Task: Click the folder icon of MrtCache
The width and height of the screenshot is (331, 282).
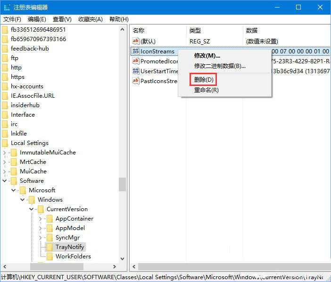Action: (x=14, y=162)
